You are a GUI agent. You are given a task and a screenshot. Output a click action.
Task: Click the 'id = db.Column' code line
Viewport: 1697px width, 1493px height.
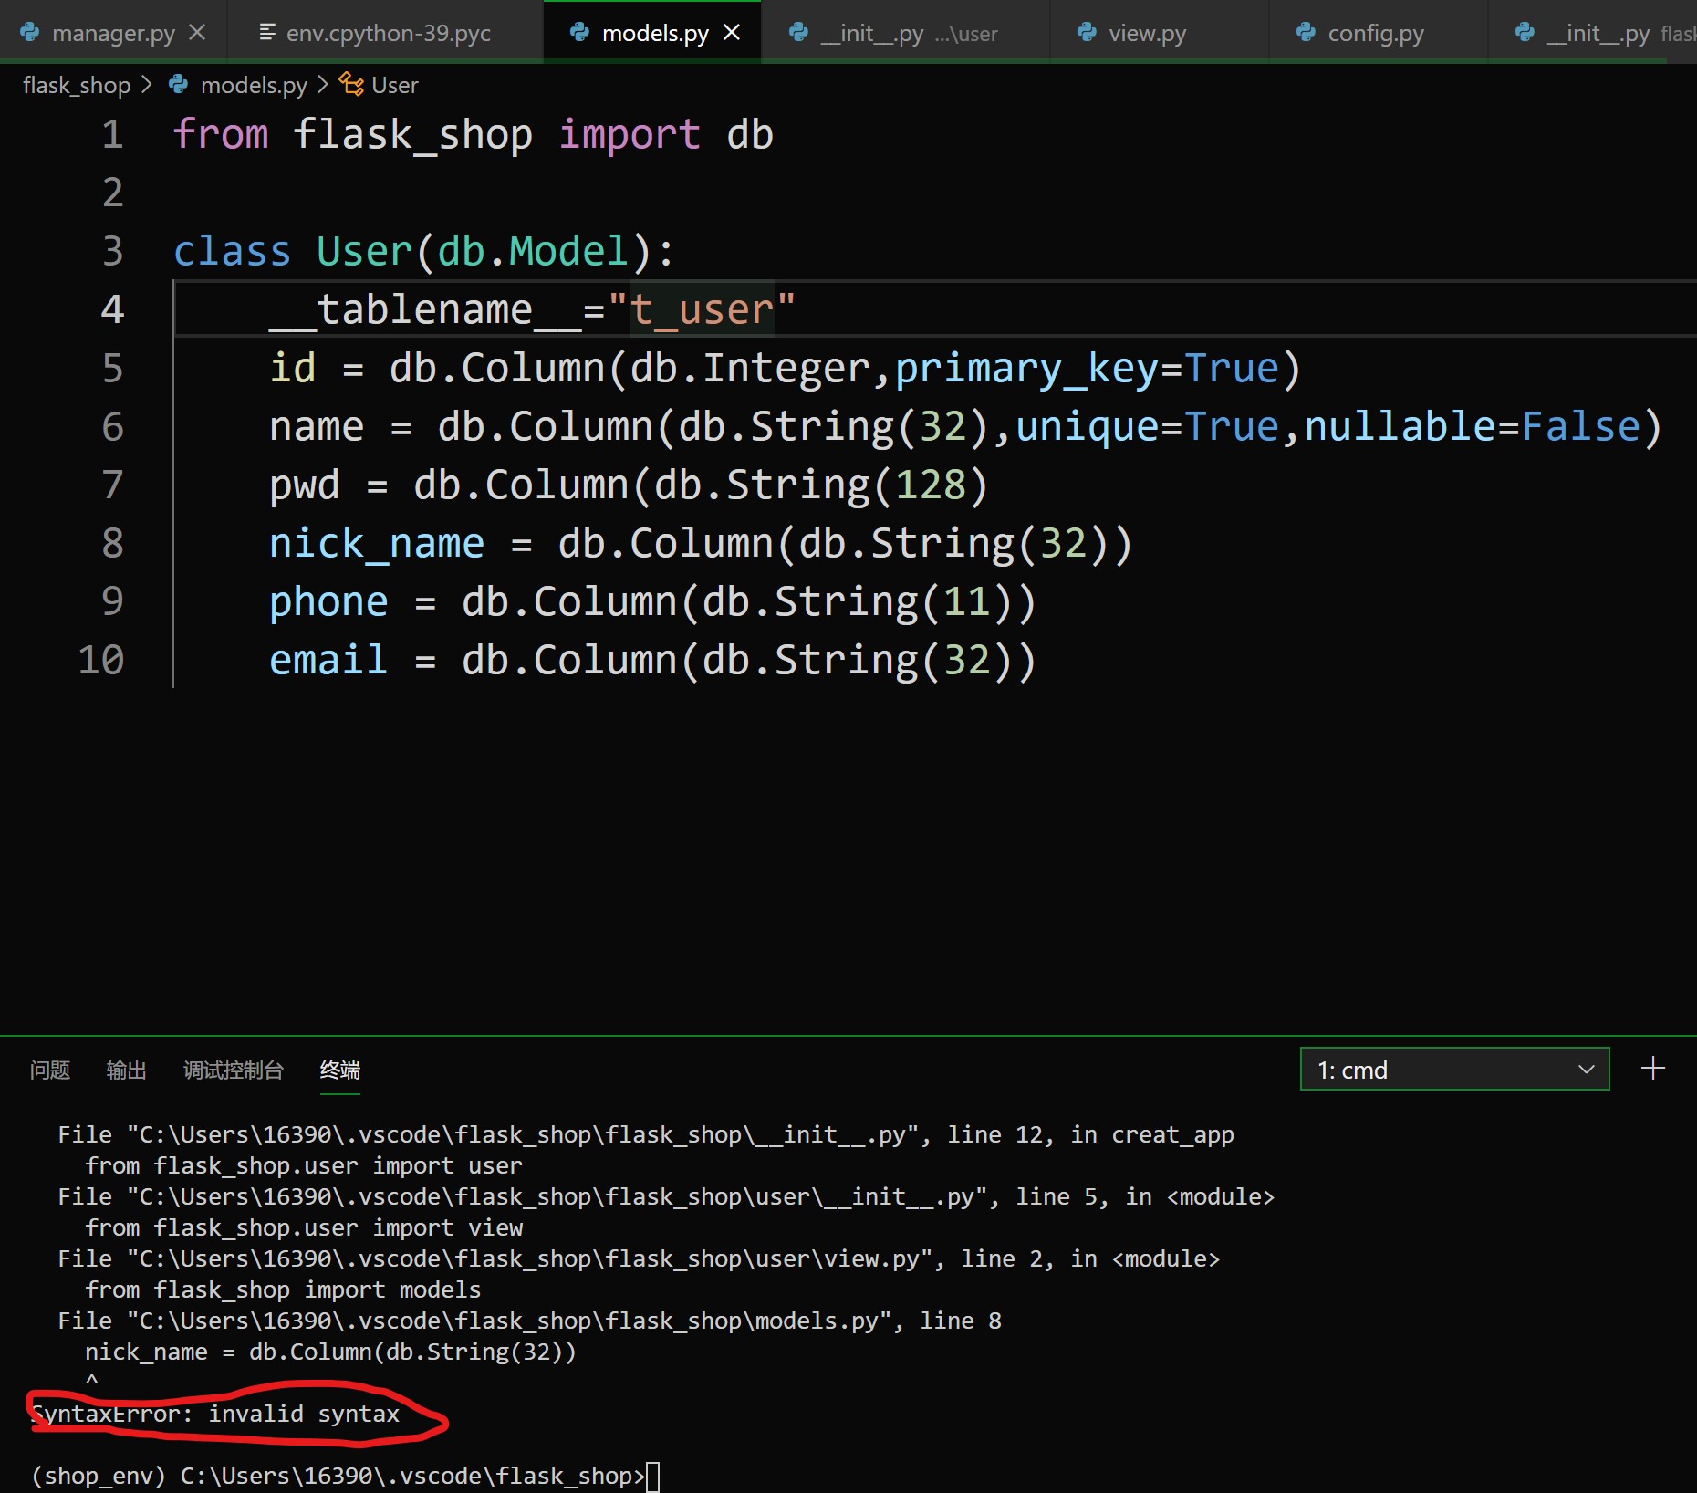tap(785, 369)
